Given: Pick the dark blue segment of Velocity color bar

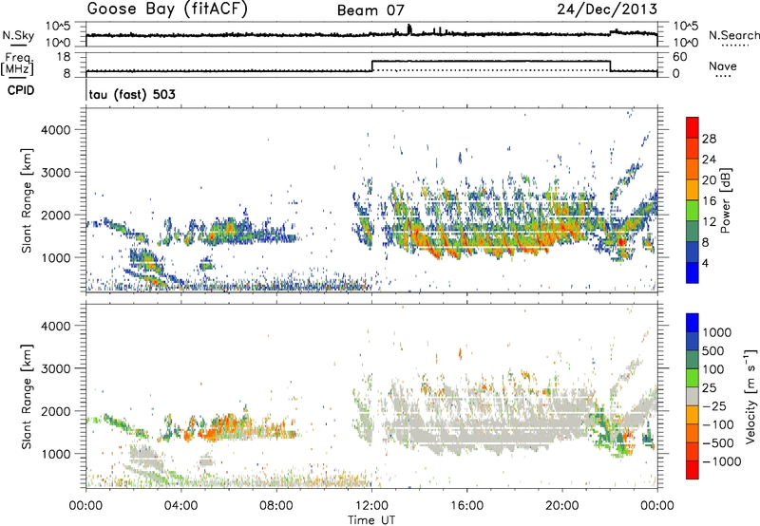Looking at the screenshot, I should click(693, 341).
